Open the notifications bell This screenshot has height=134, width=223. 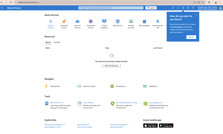[x=178, y=8]
